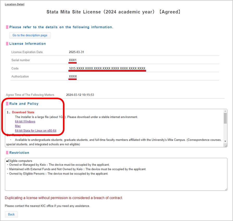Viewport: 233px width, 221px height.
Task: Click the Rule and Policy box resize handle
Action: [x=226, y=146]
